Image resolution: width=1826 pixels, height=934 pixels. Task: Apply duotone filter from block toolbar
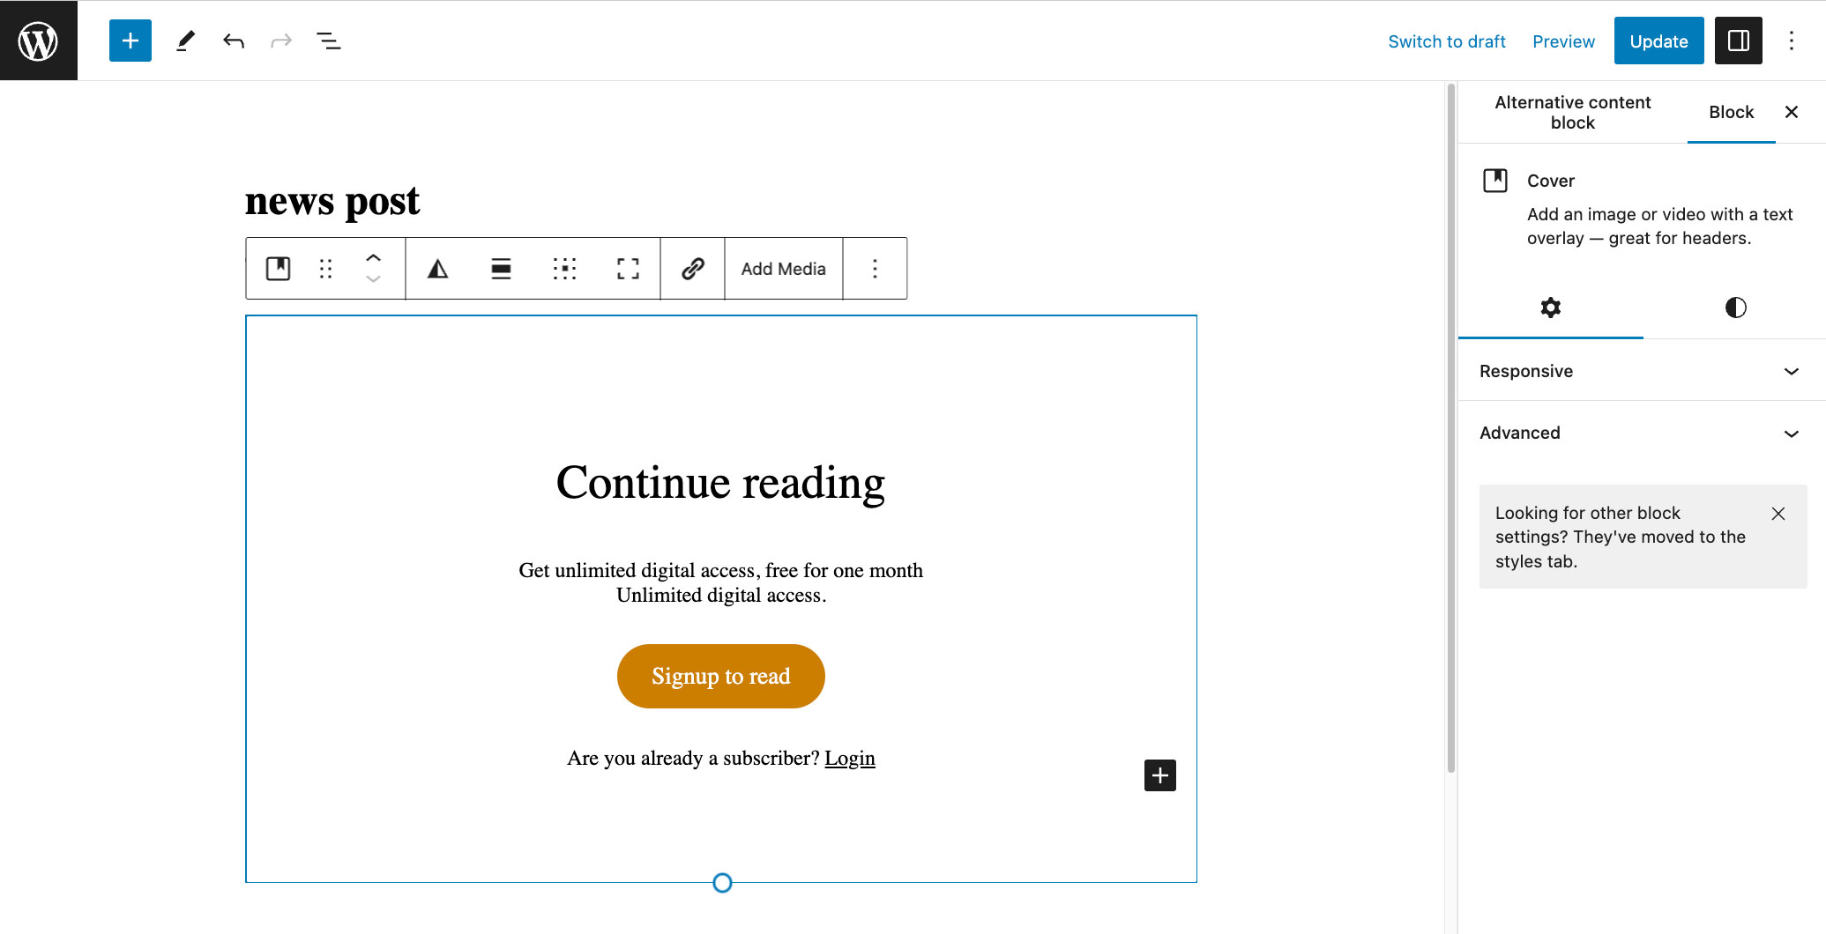coord(438,269)
